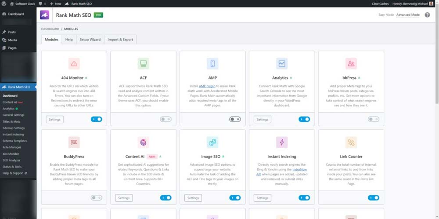The width and height of the screenshot is (439, 219).
Task: Open SEO Analyzer in sidebar
Action: click(x=11, y=161)
